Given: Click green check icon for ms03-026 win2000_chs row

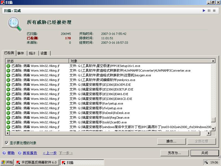Looking at the screenshot, I should (8, 127).
